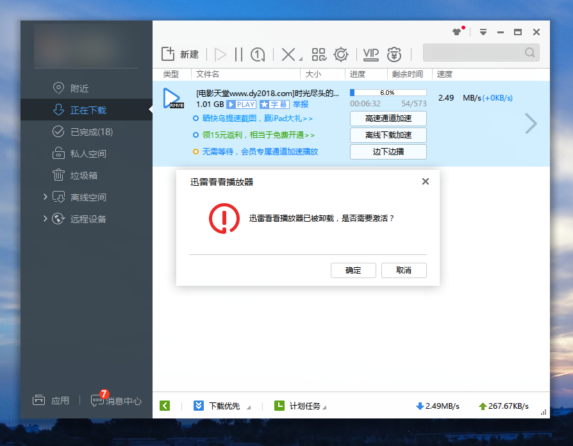Screen dimensions: 573x446
Task: Expand the 远程设备 tree arrow
Action: [46, 219]
